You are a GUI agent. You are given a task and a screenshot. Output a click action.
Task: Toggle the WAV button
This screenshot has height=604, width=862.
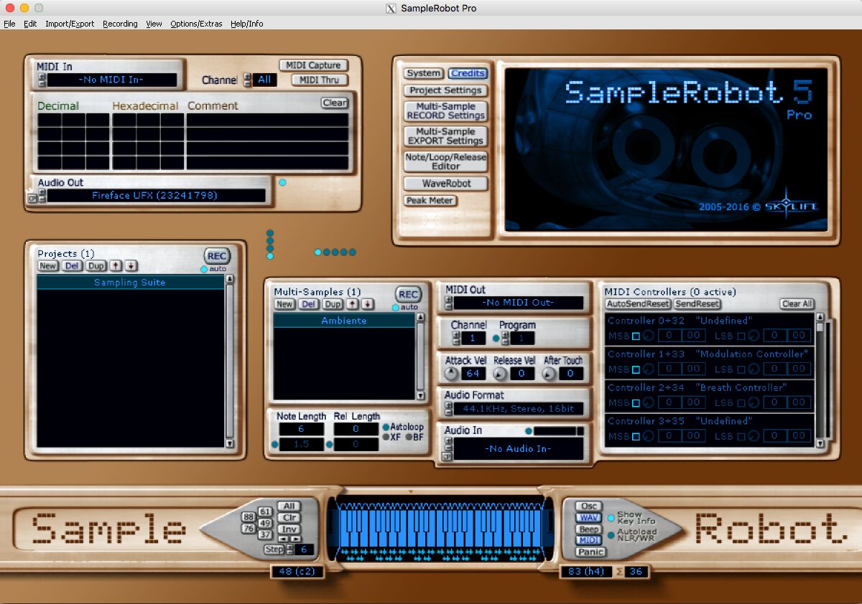(x=589, y=518)
